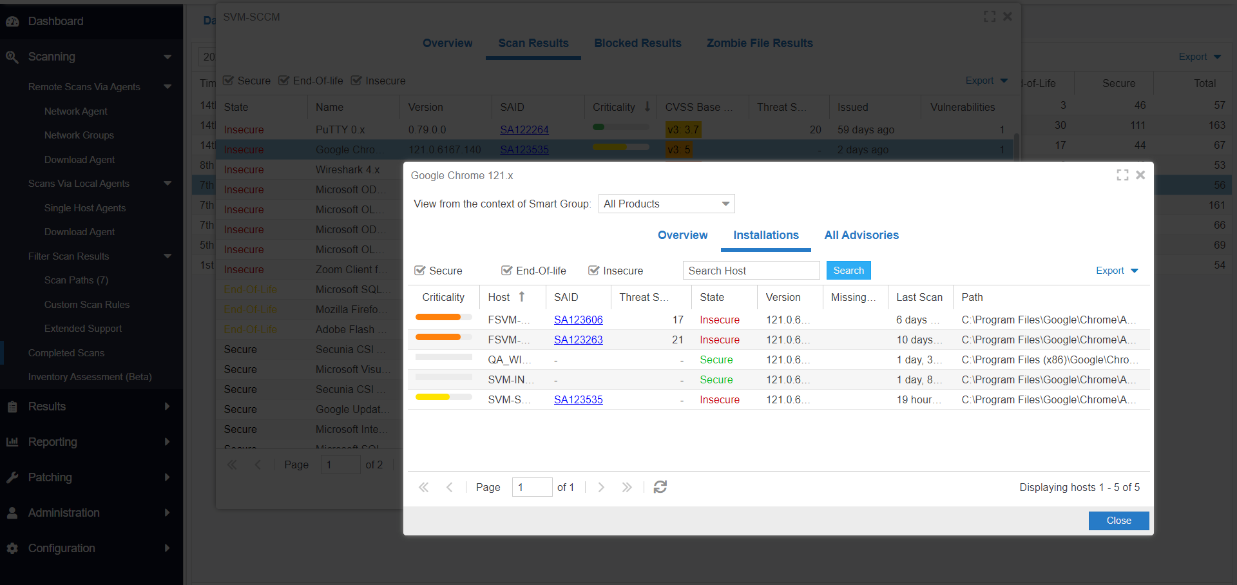Click into the Search Host input field

click(751, 271)
